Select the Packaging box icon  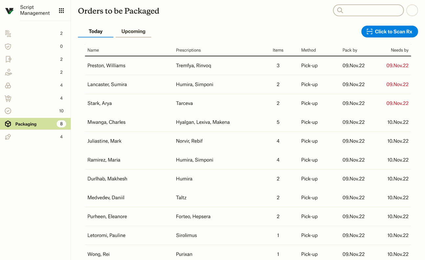click(x=8, y=124)
